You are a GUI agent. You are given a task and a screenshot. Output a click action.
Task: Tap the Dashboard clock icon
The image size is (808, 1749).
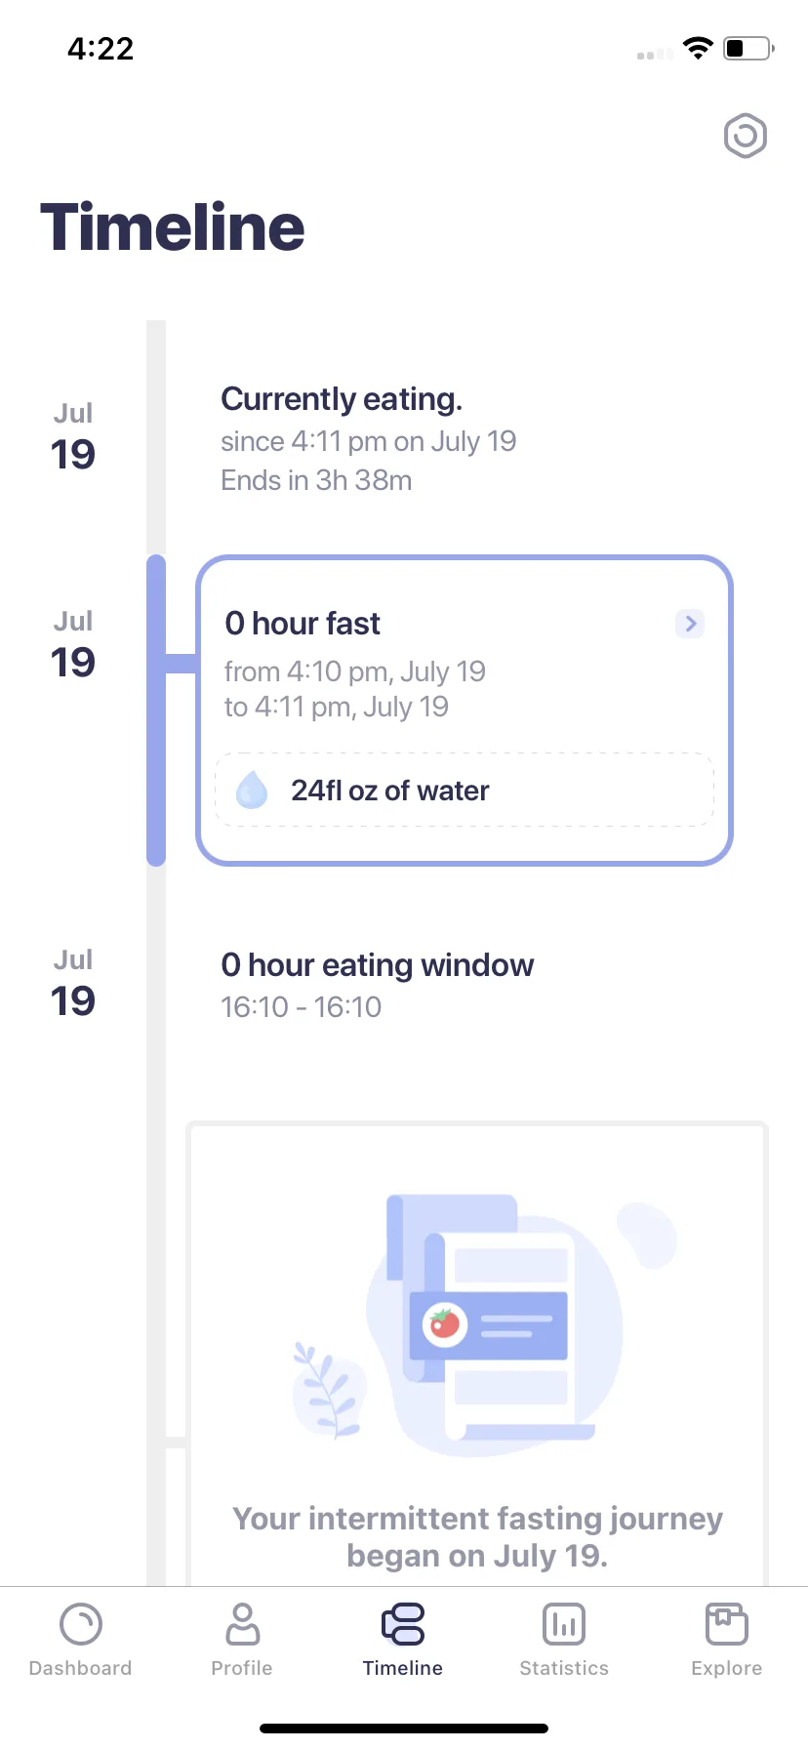pos(81,1625)
